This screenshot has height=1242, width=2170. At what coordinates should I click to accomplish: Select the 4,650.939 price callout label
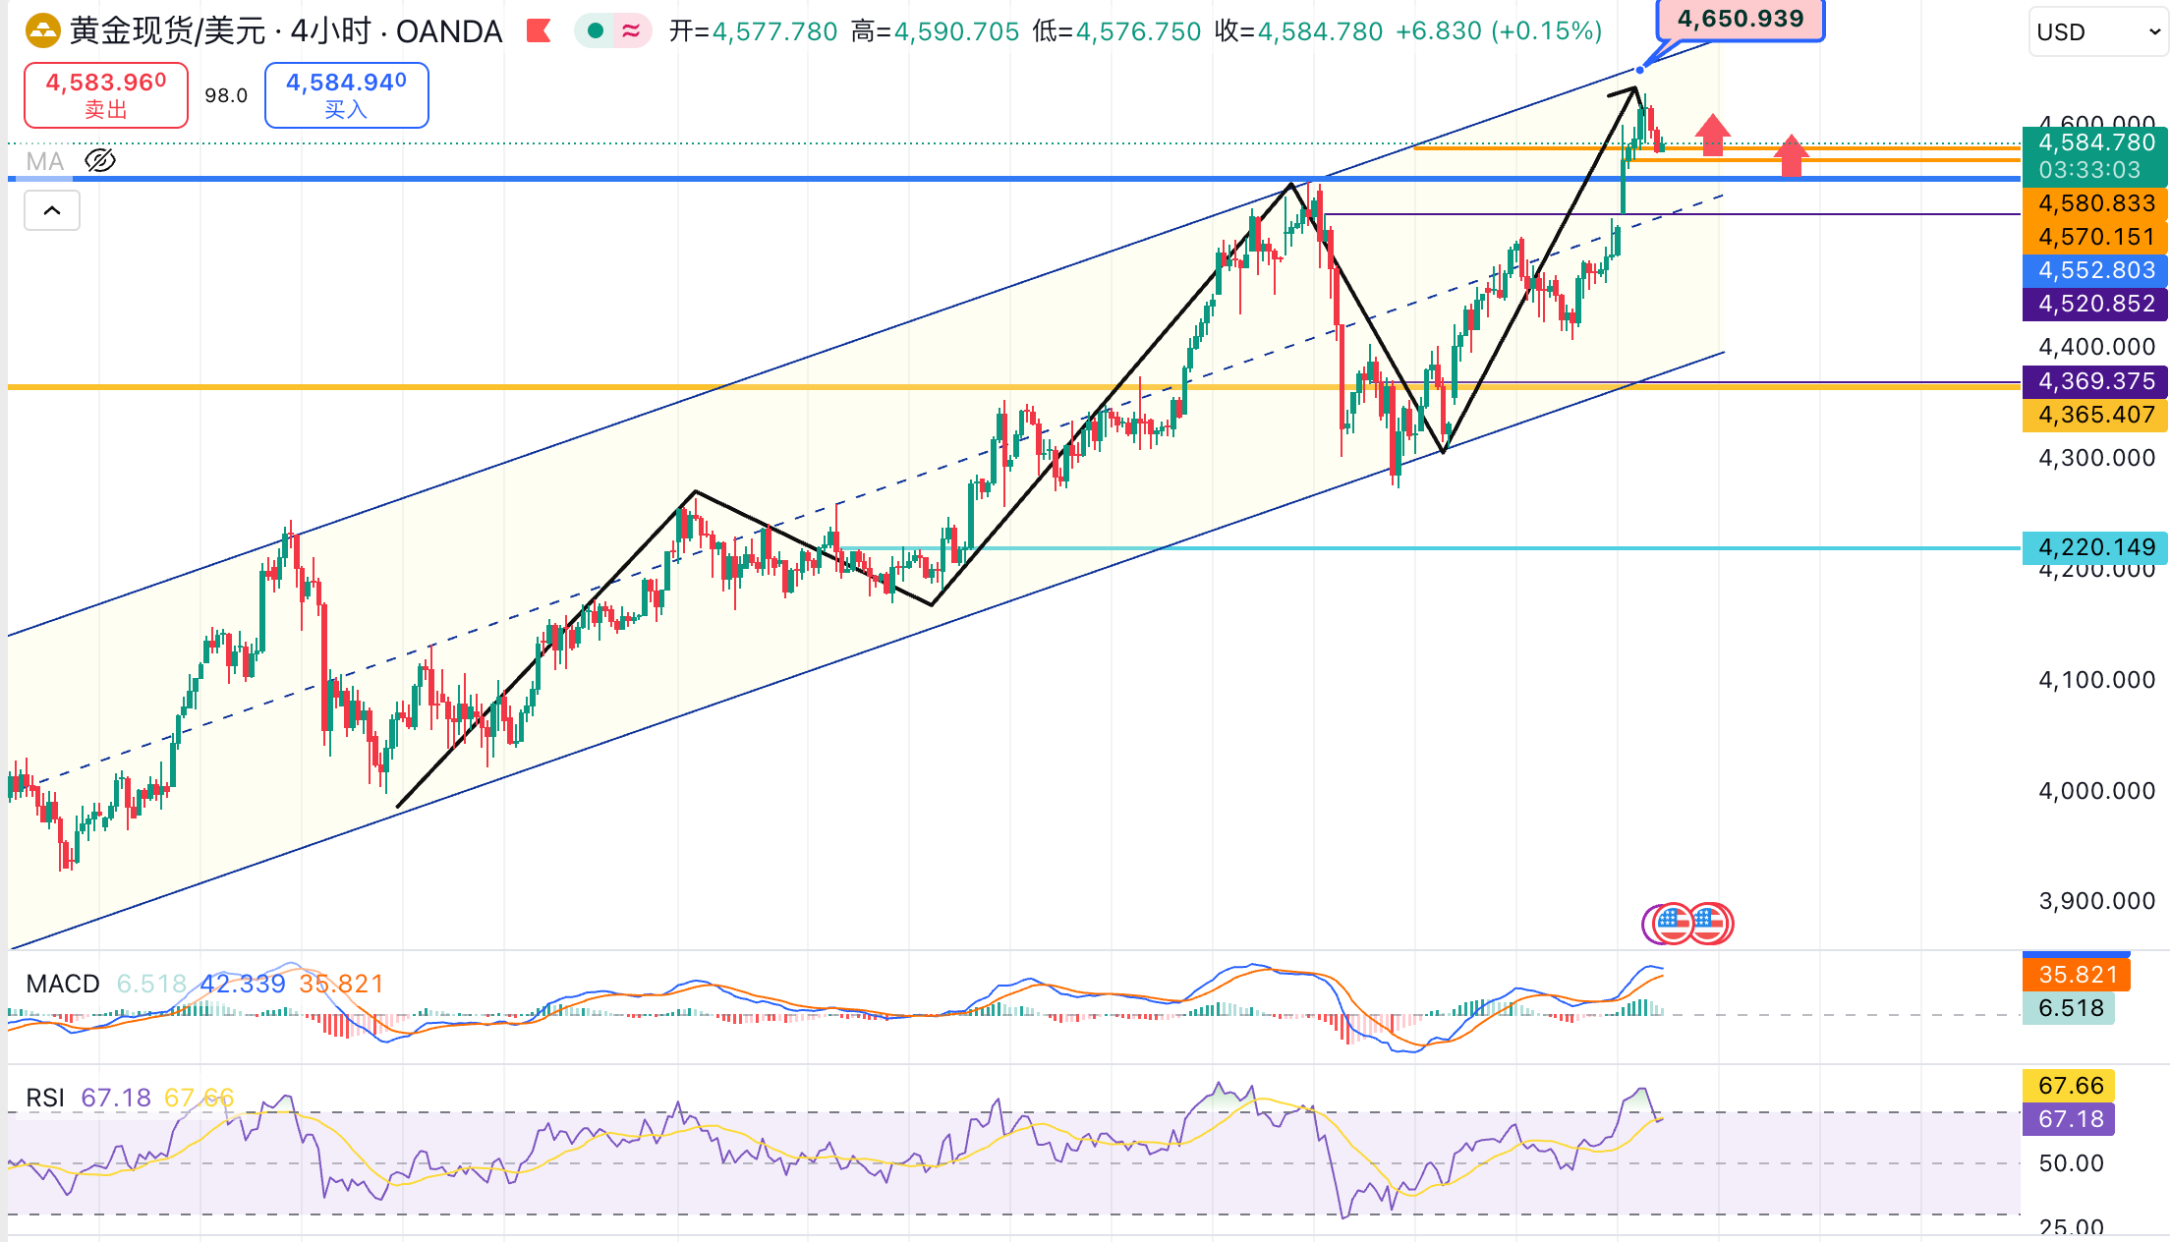(1740, 19)
